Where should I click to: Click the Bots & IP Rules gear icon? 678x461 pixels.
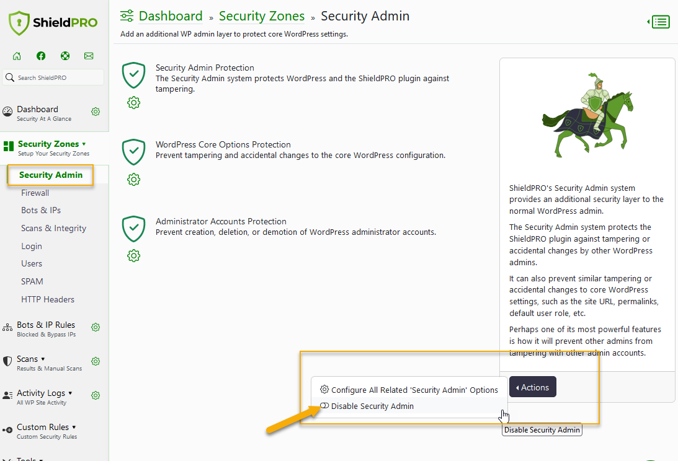pos(96,327)
